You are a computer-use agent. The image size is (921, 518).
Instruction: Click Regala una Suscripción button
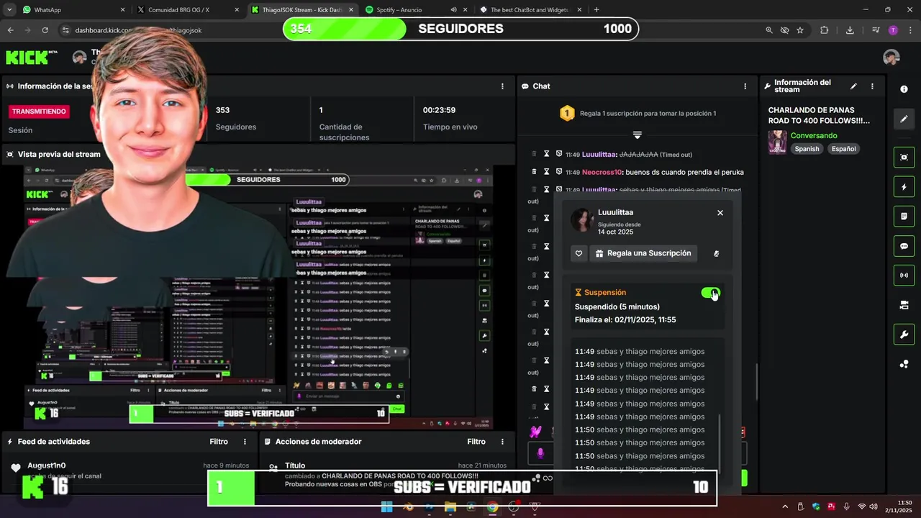point(643,253)
